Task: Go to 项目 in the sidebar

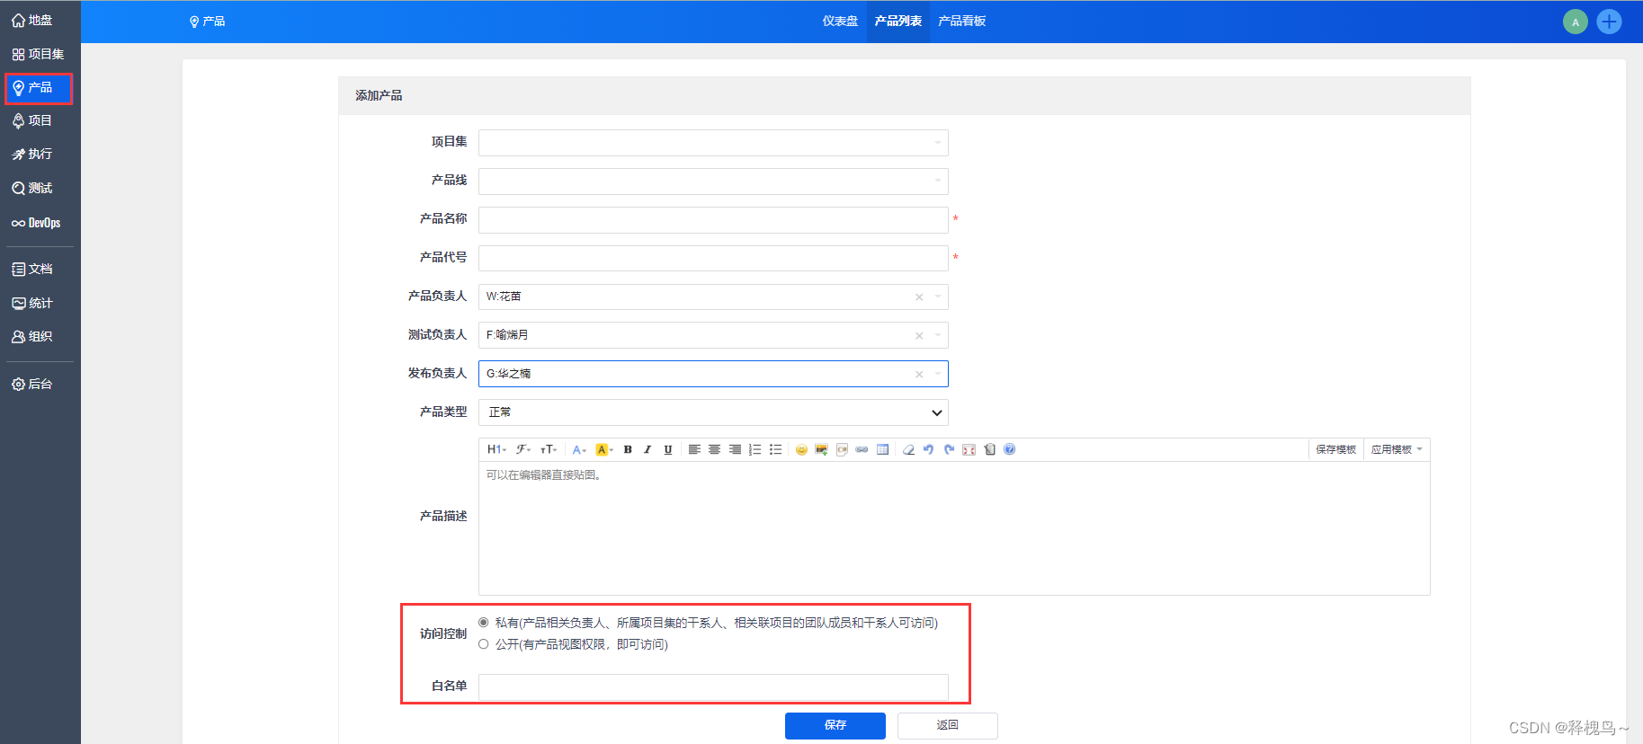Action: [x=32, y=120]
